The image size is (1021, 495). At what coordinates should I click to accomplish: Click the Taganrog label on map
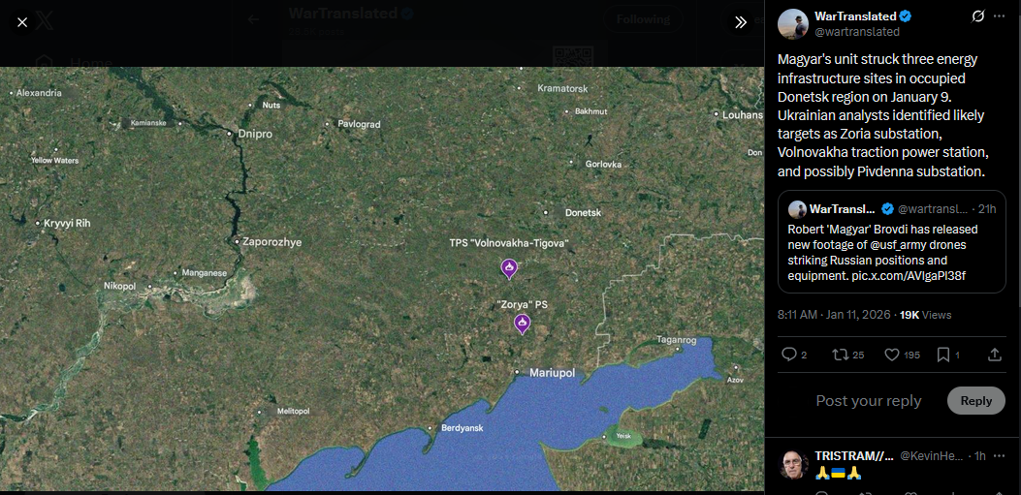[x=677, y=340]
